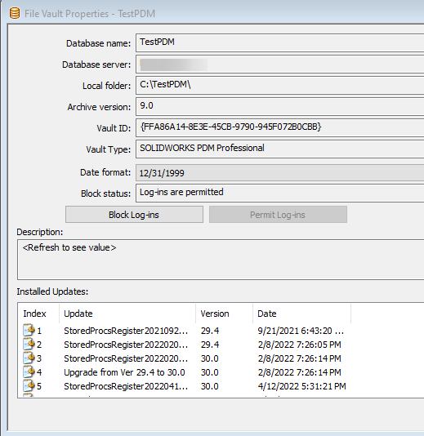Click the greyed Permit Log-ins button
Screen dimensions: 424x436
coord(278,215)
